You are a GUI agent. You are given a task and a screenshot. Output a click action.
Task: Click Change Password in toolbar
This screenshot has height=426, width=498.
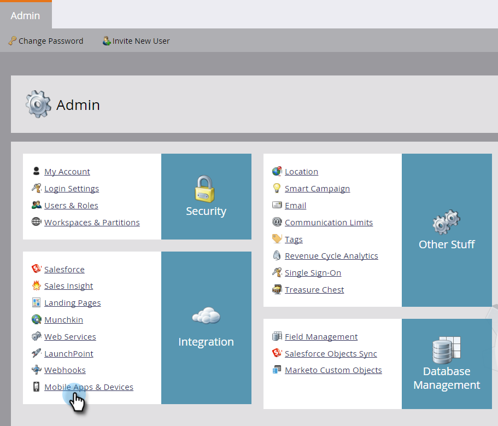tap(46, 41)
